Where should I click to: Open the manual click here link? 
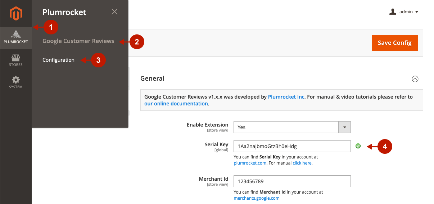coord(302,163)
